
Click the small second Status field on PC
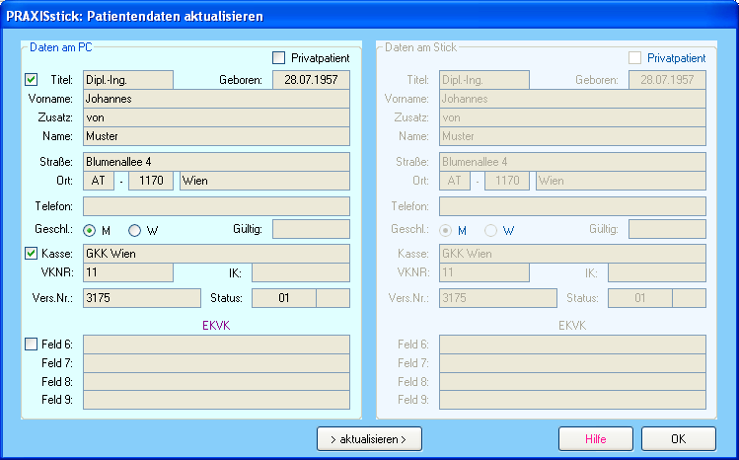(x=333, y=298)
